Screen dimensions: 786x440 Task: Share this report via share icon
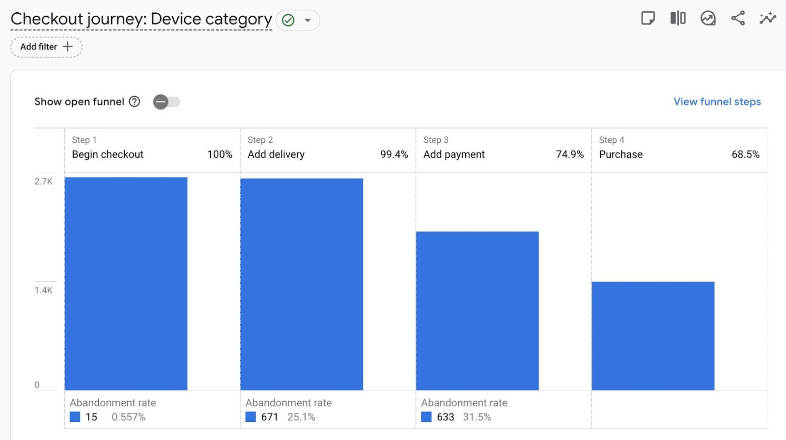click(738, 19)
